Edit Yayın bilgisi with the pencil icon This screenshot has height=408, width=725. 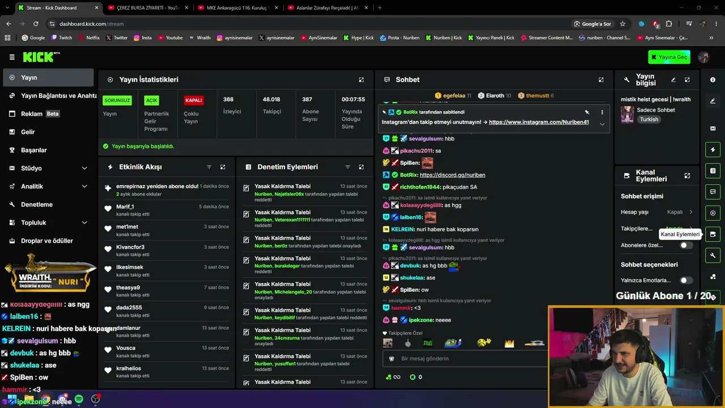point(673,80)
